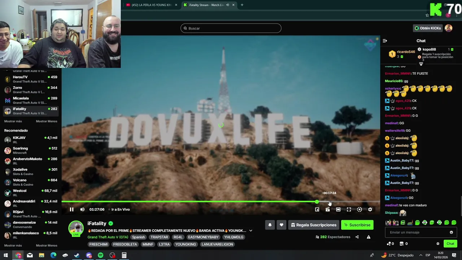Open Grand Theft Auto V (GTA) category link
Viewport: 462px width, 260px height.
click(x=108, y=237)
